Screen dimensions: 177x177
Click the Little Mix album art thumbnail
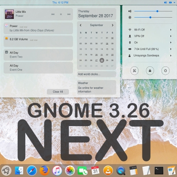click(x=9, y=14)
